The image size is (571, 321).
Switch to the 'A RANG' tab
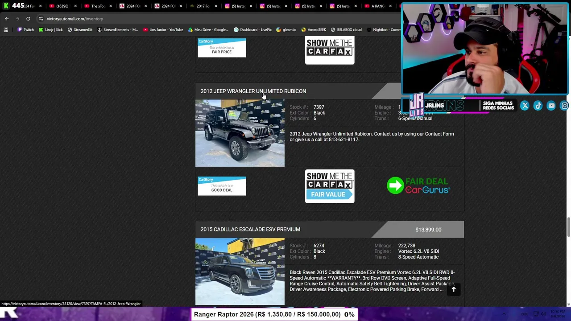pos(377,6)
